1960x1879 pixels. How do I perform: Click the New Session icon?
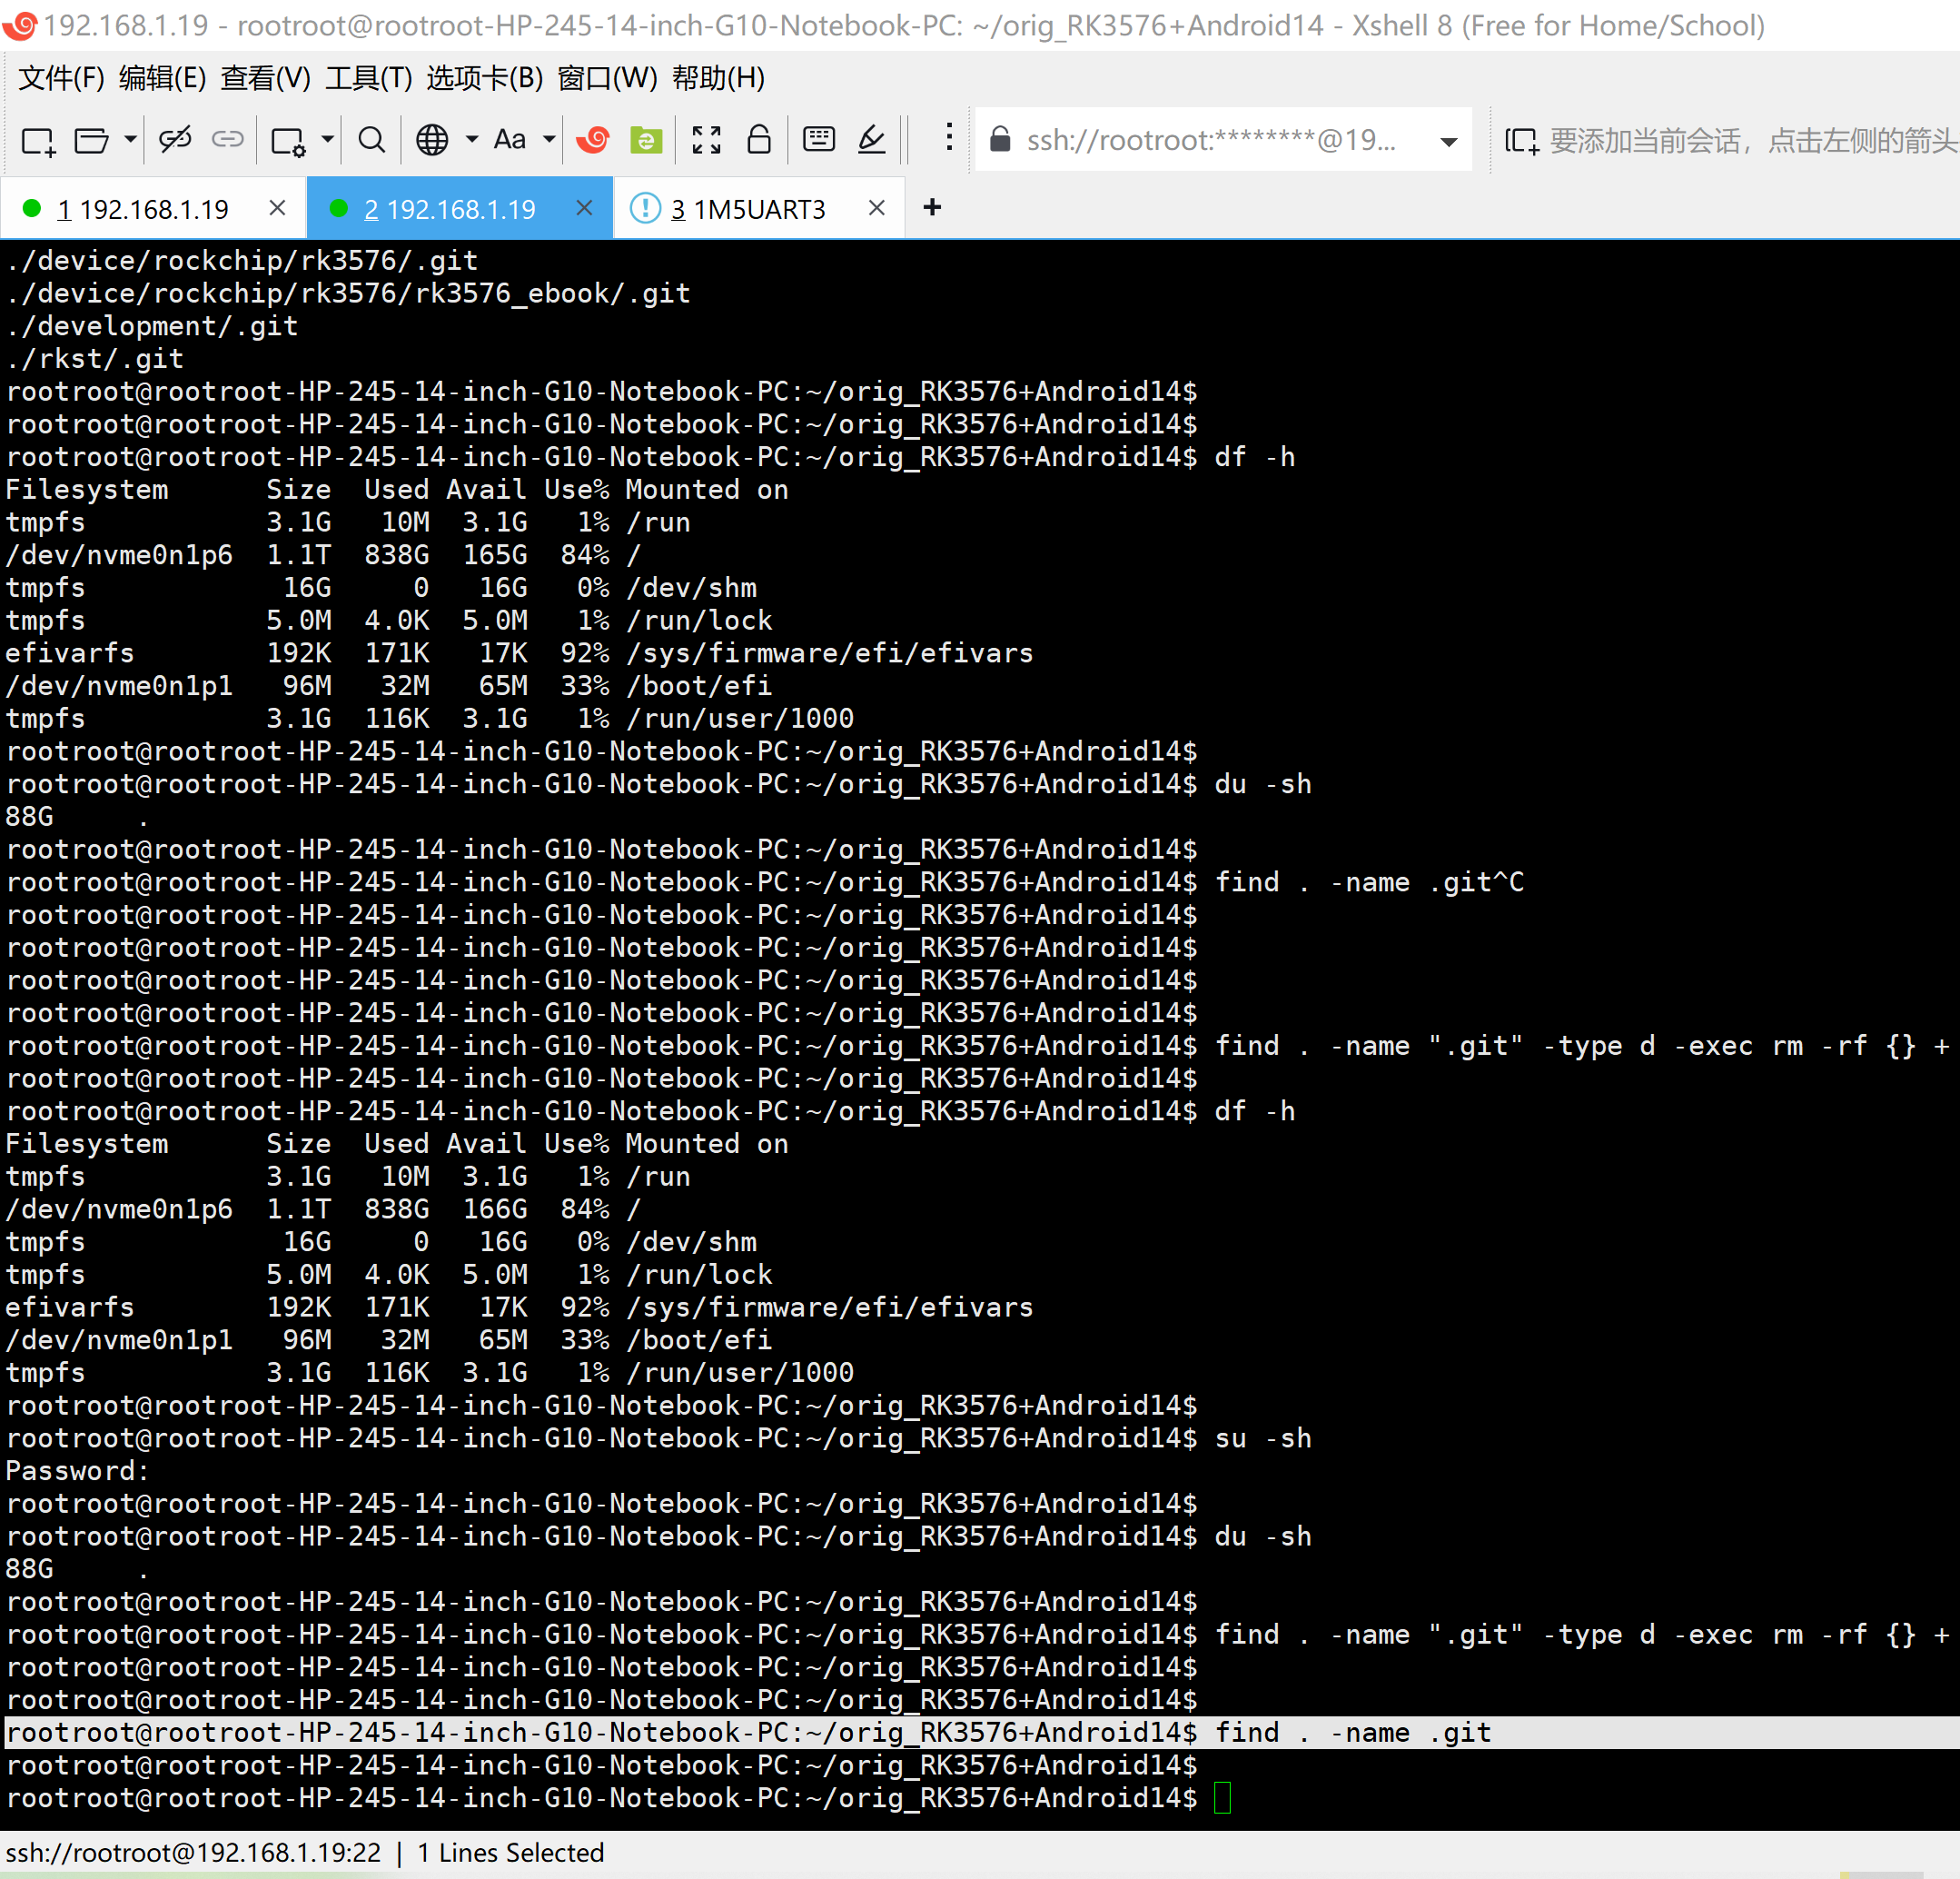click(x=38, y=141)
